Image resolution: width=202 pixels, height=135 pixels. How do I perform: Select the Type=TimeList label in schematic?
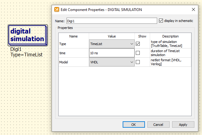tap(27, 55)
